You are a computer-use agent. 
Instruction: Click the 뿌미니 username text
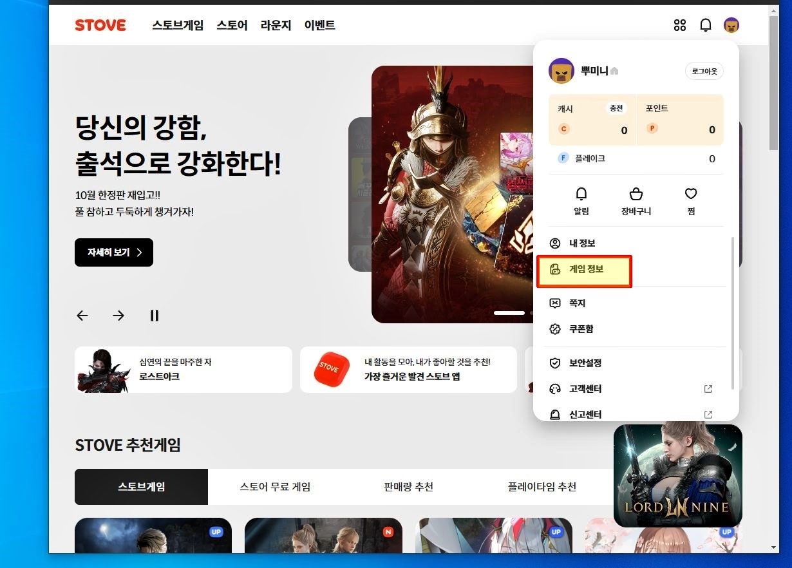(594, 71)
